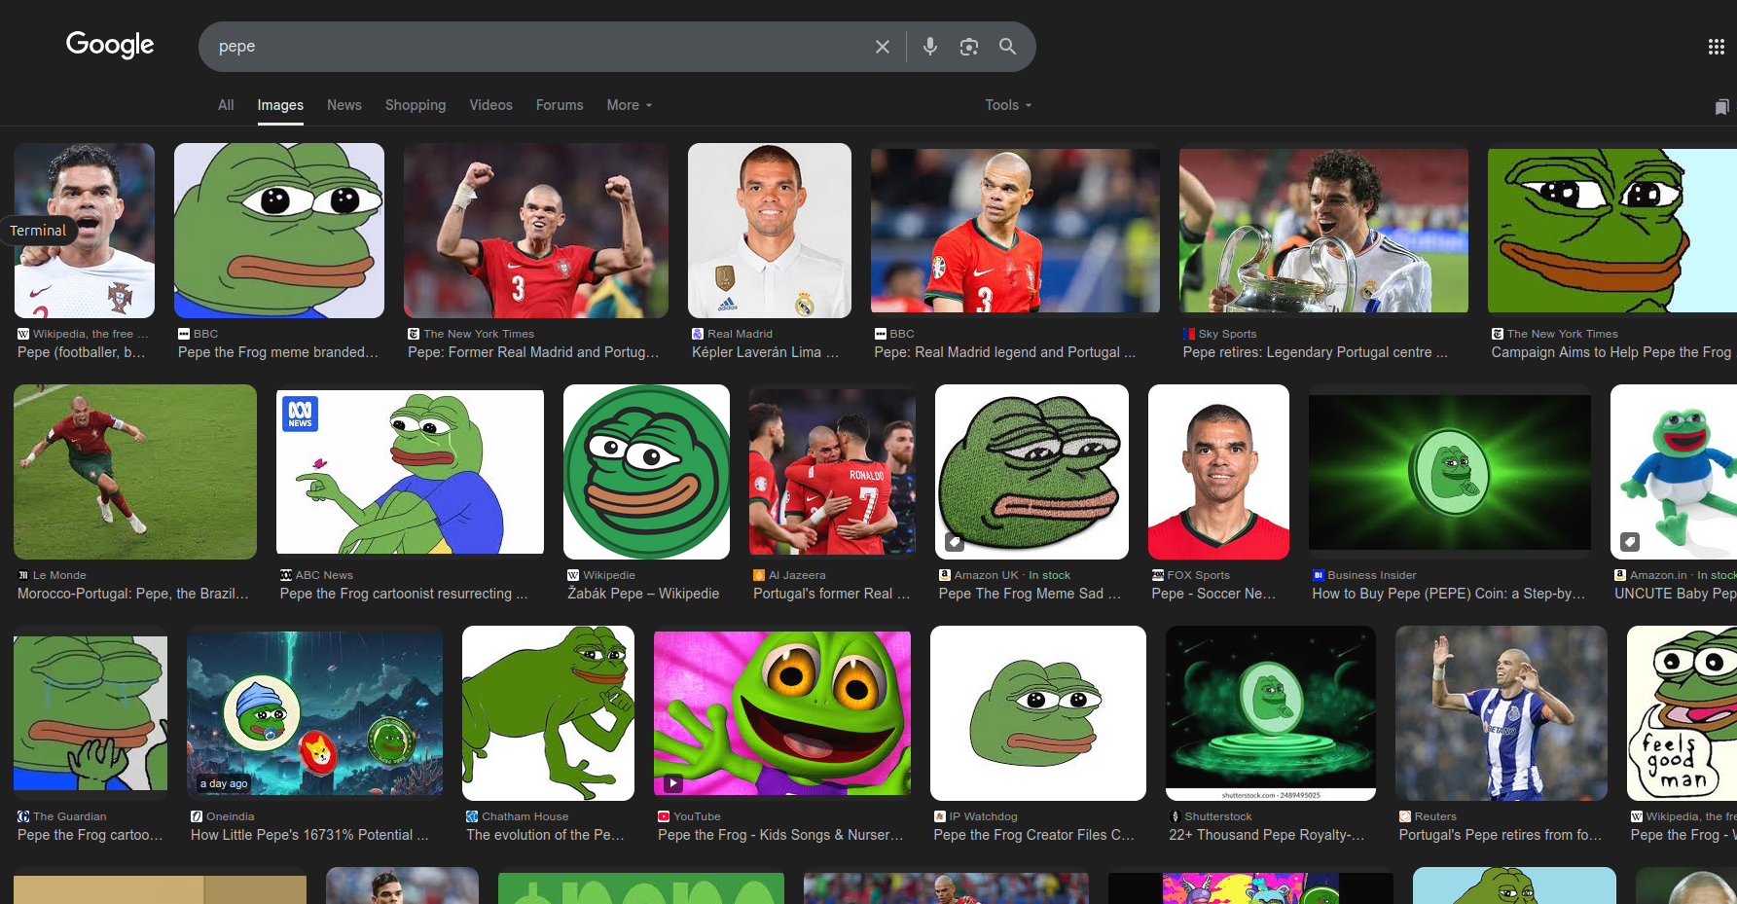Open Google Lens image search icon
Viewport: 1737px width, 904px height.
coord(968,47)
